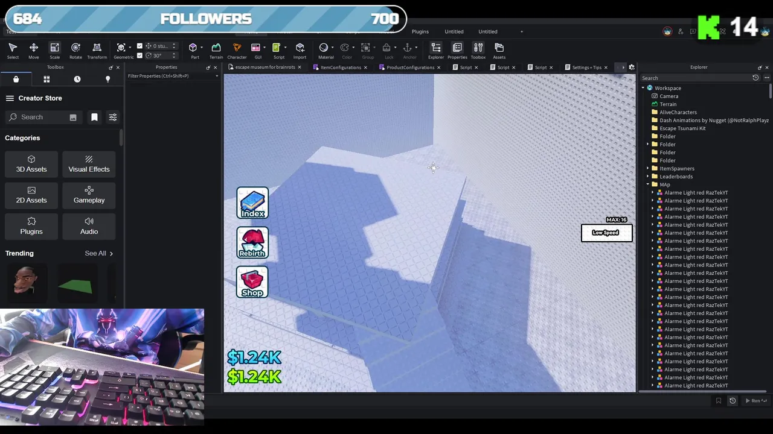The width and height of the screenshot is (773, 434).
Task: Open the Rebirth game button
Action: [x=252, y=242]
